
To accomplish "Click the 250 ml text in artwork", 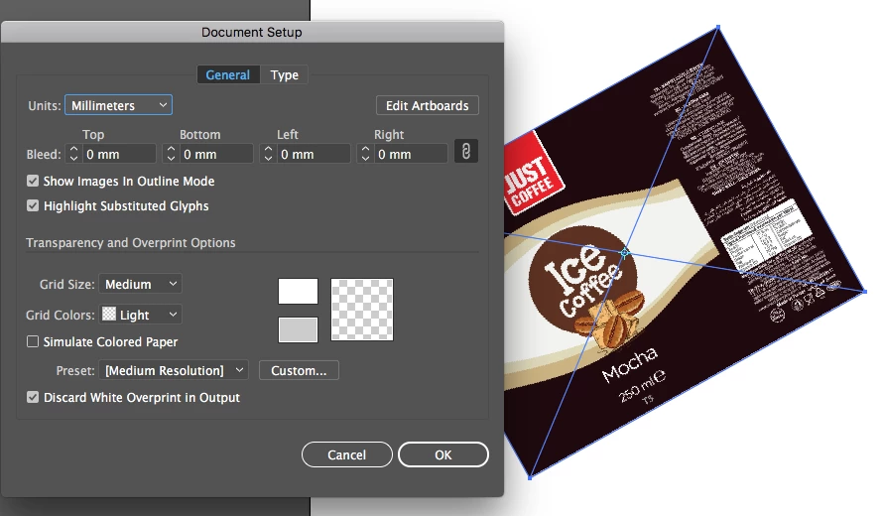I will 642,386.
